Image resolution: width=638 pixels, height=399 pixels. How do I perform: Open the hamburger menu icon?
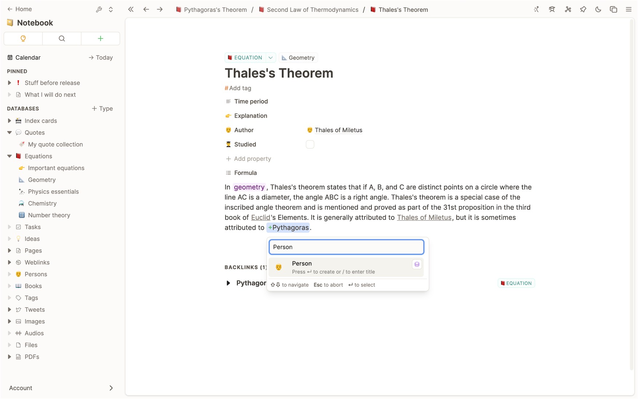pyautogui.click(x=629, y=9)
